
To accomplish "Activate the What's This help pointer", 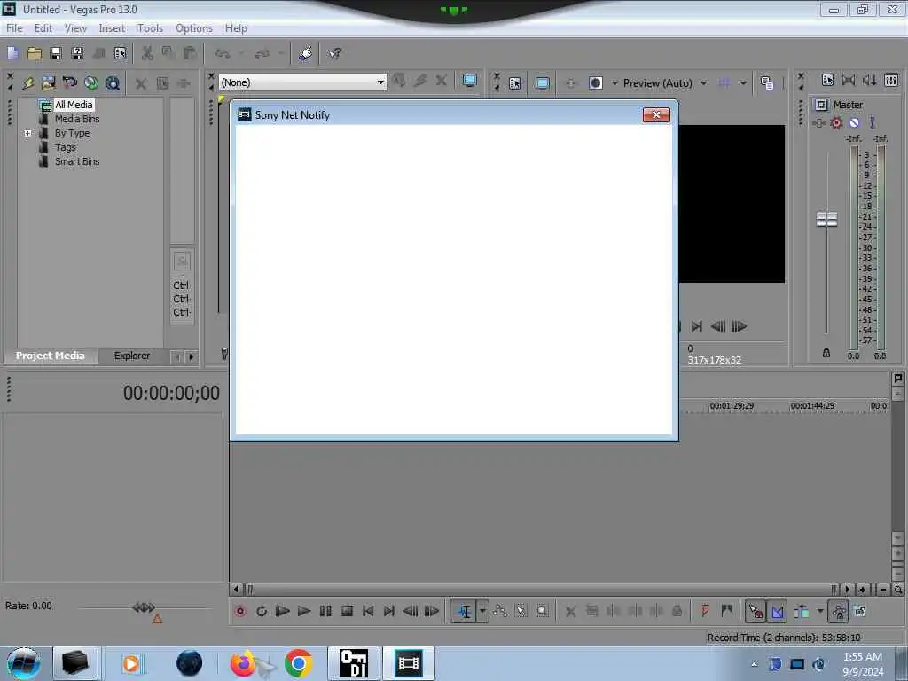I will click(x=334, y=53).
